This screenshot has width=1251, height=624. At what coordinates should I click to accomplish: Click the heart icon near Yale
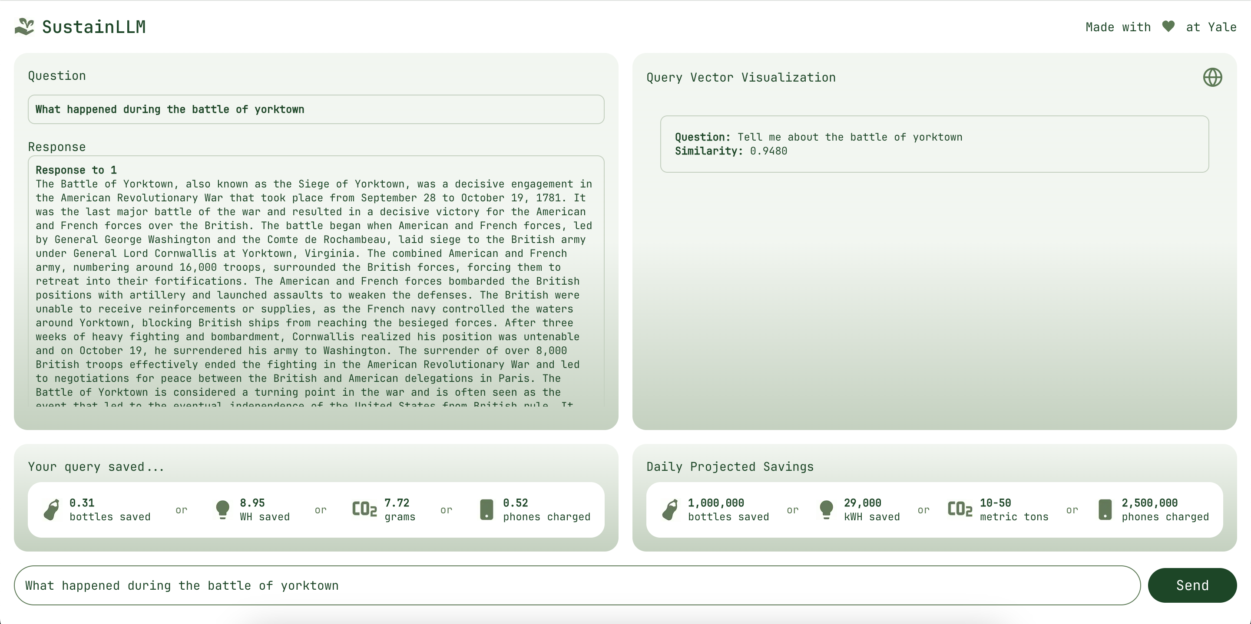click(1168, 27)
